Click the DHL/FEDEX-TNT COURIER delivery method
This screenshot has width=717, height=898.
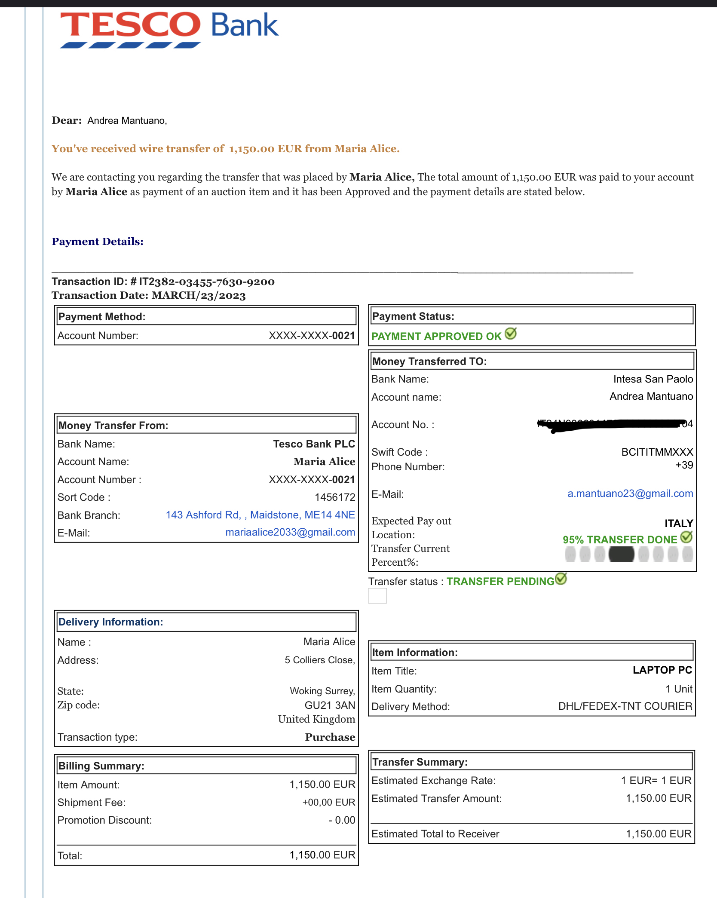tap(625, 706)
